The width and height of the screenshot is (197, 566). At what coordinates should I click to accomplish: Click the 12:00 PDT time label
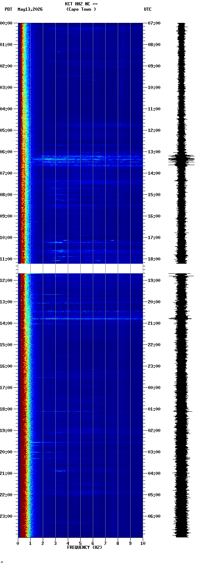6,280
